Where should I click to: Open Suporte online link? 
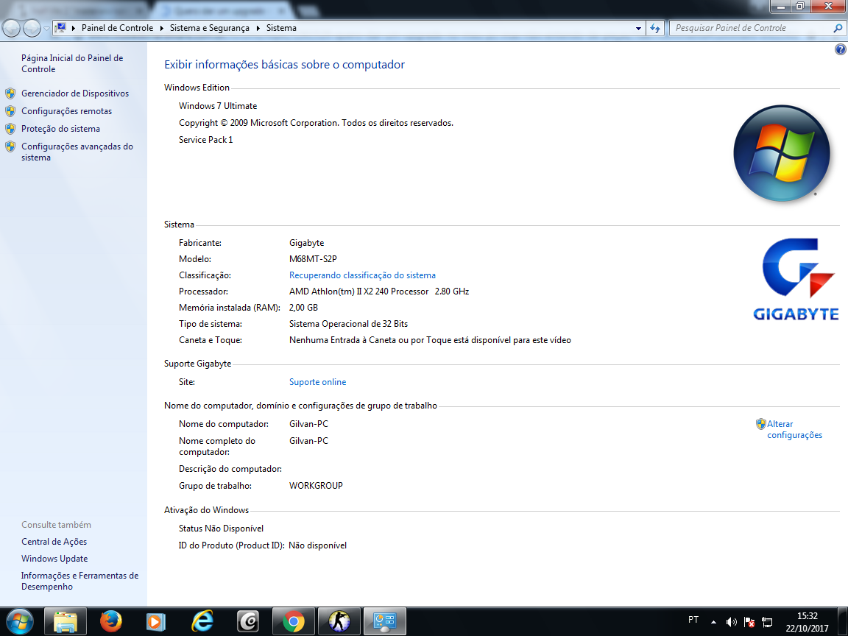317,382
